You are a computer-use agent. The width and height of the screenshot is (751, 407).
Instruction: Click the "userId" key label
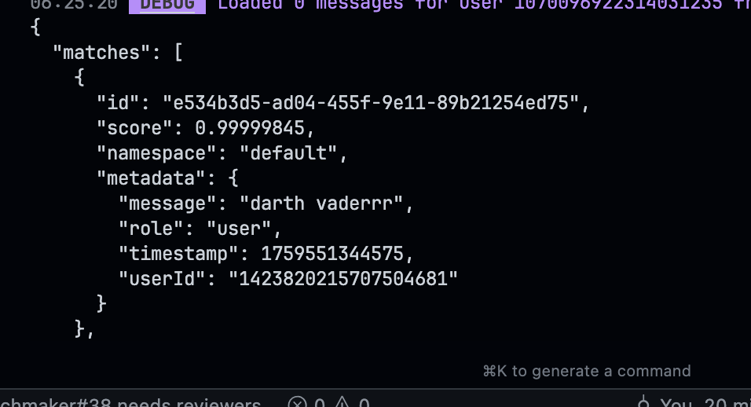(x=162, y=278)
